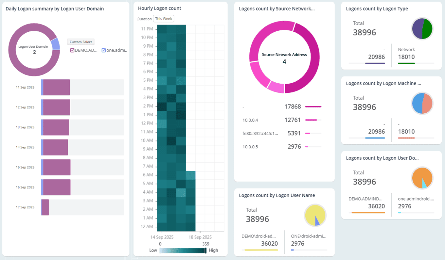
Task: Click the Low handle on heatmap legend slider
Action: coord(160,251)
